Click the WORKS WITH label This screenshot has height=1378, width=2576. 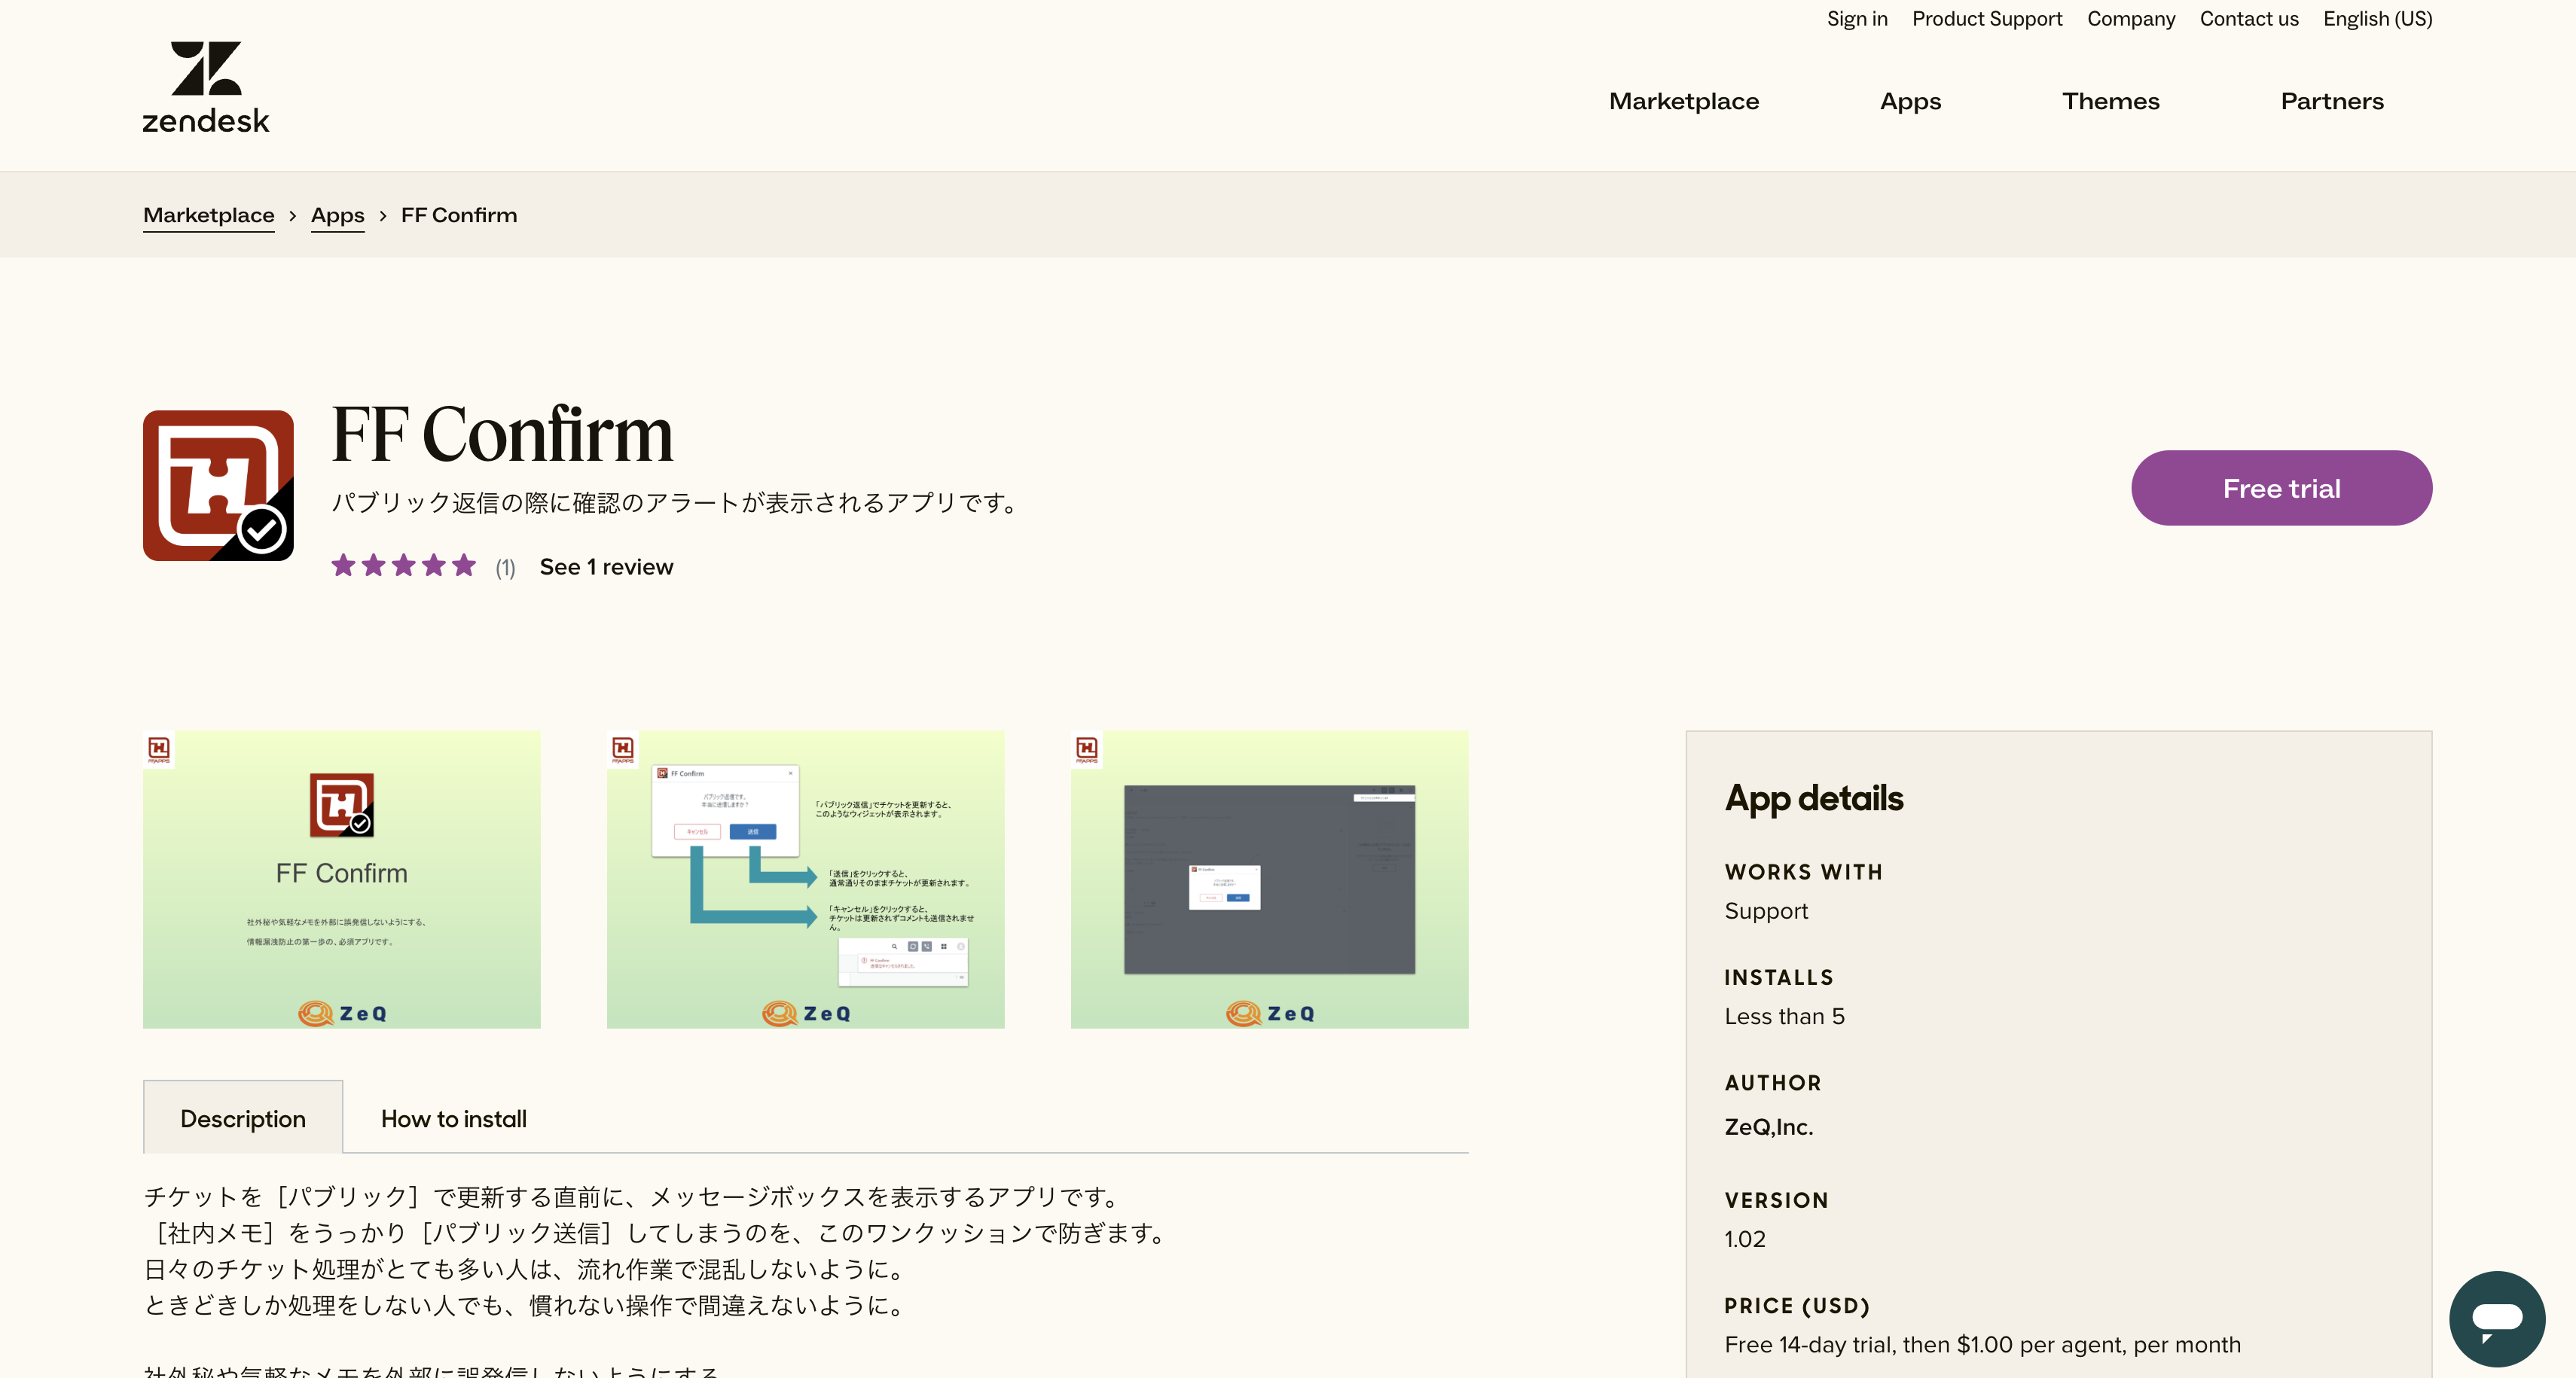tap(1804, 872)
